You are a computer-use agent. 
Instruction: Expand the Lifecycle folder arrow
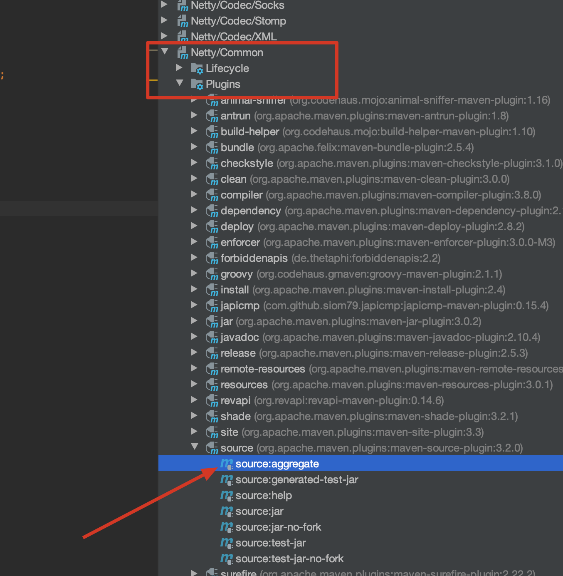pos(179,67)
